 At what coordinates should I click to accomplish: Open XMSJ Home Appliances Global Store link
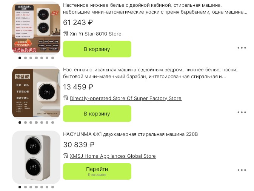tap(113, 156)
